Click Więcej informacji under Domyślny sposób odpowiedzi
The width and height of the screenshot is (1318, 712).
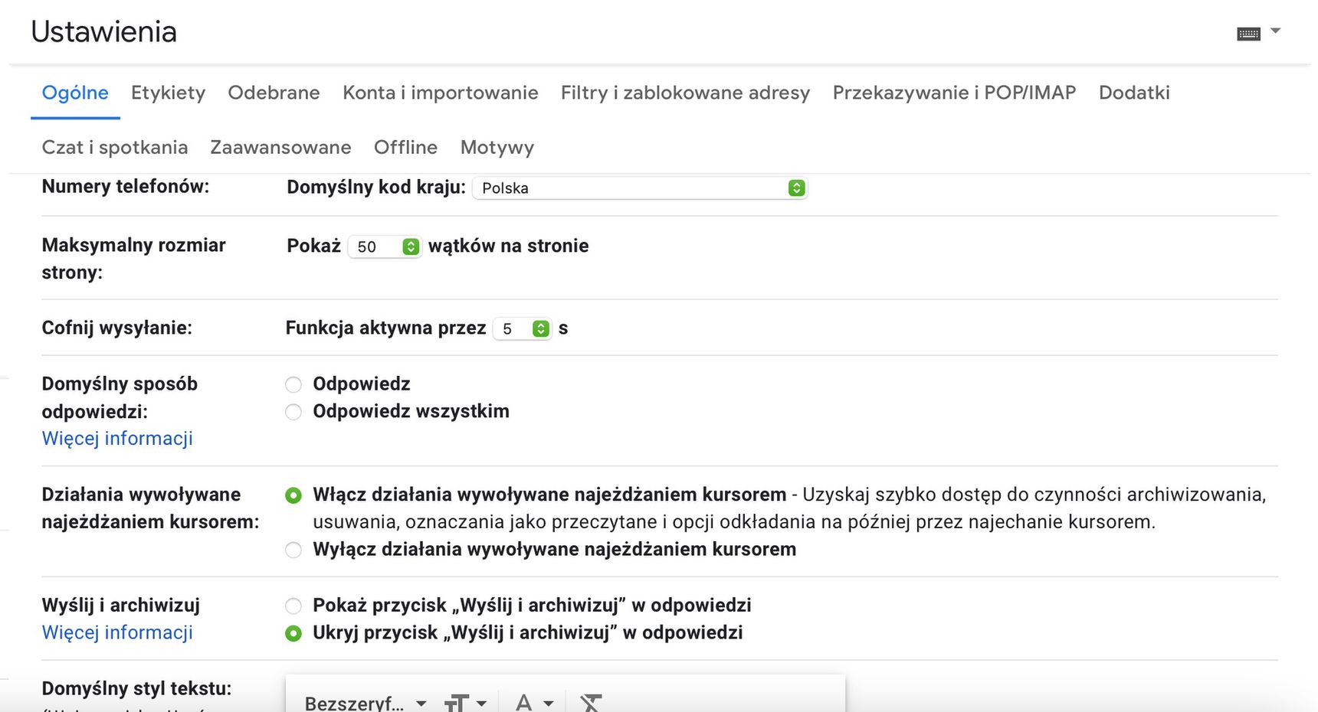point(117,439)
